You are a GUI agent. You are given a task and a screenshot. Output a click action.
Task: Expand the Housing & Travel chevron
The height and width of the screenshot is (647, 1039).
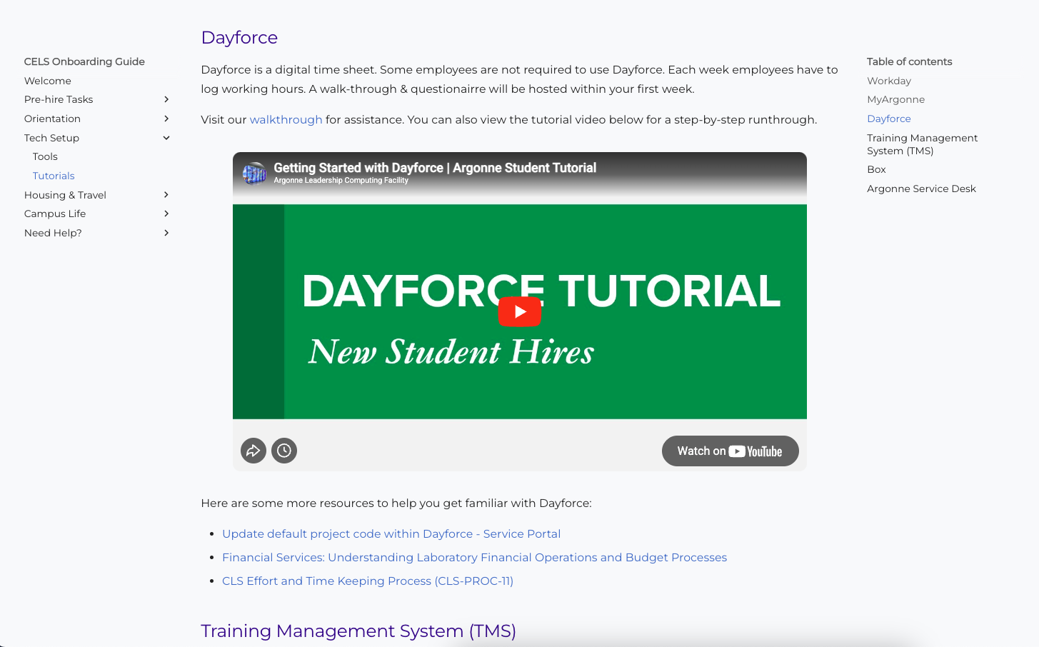click(166, 195)
